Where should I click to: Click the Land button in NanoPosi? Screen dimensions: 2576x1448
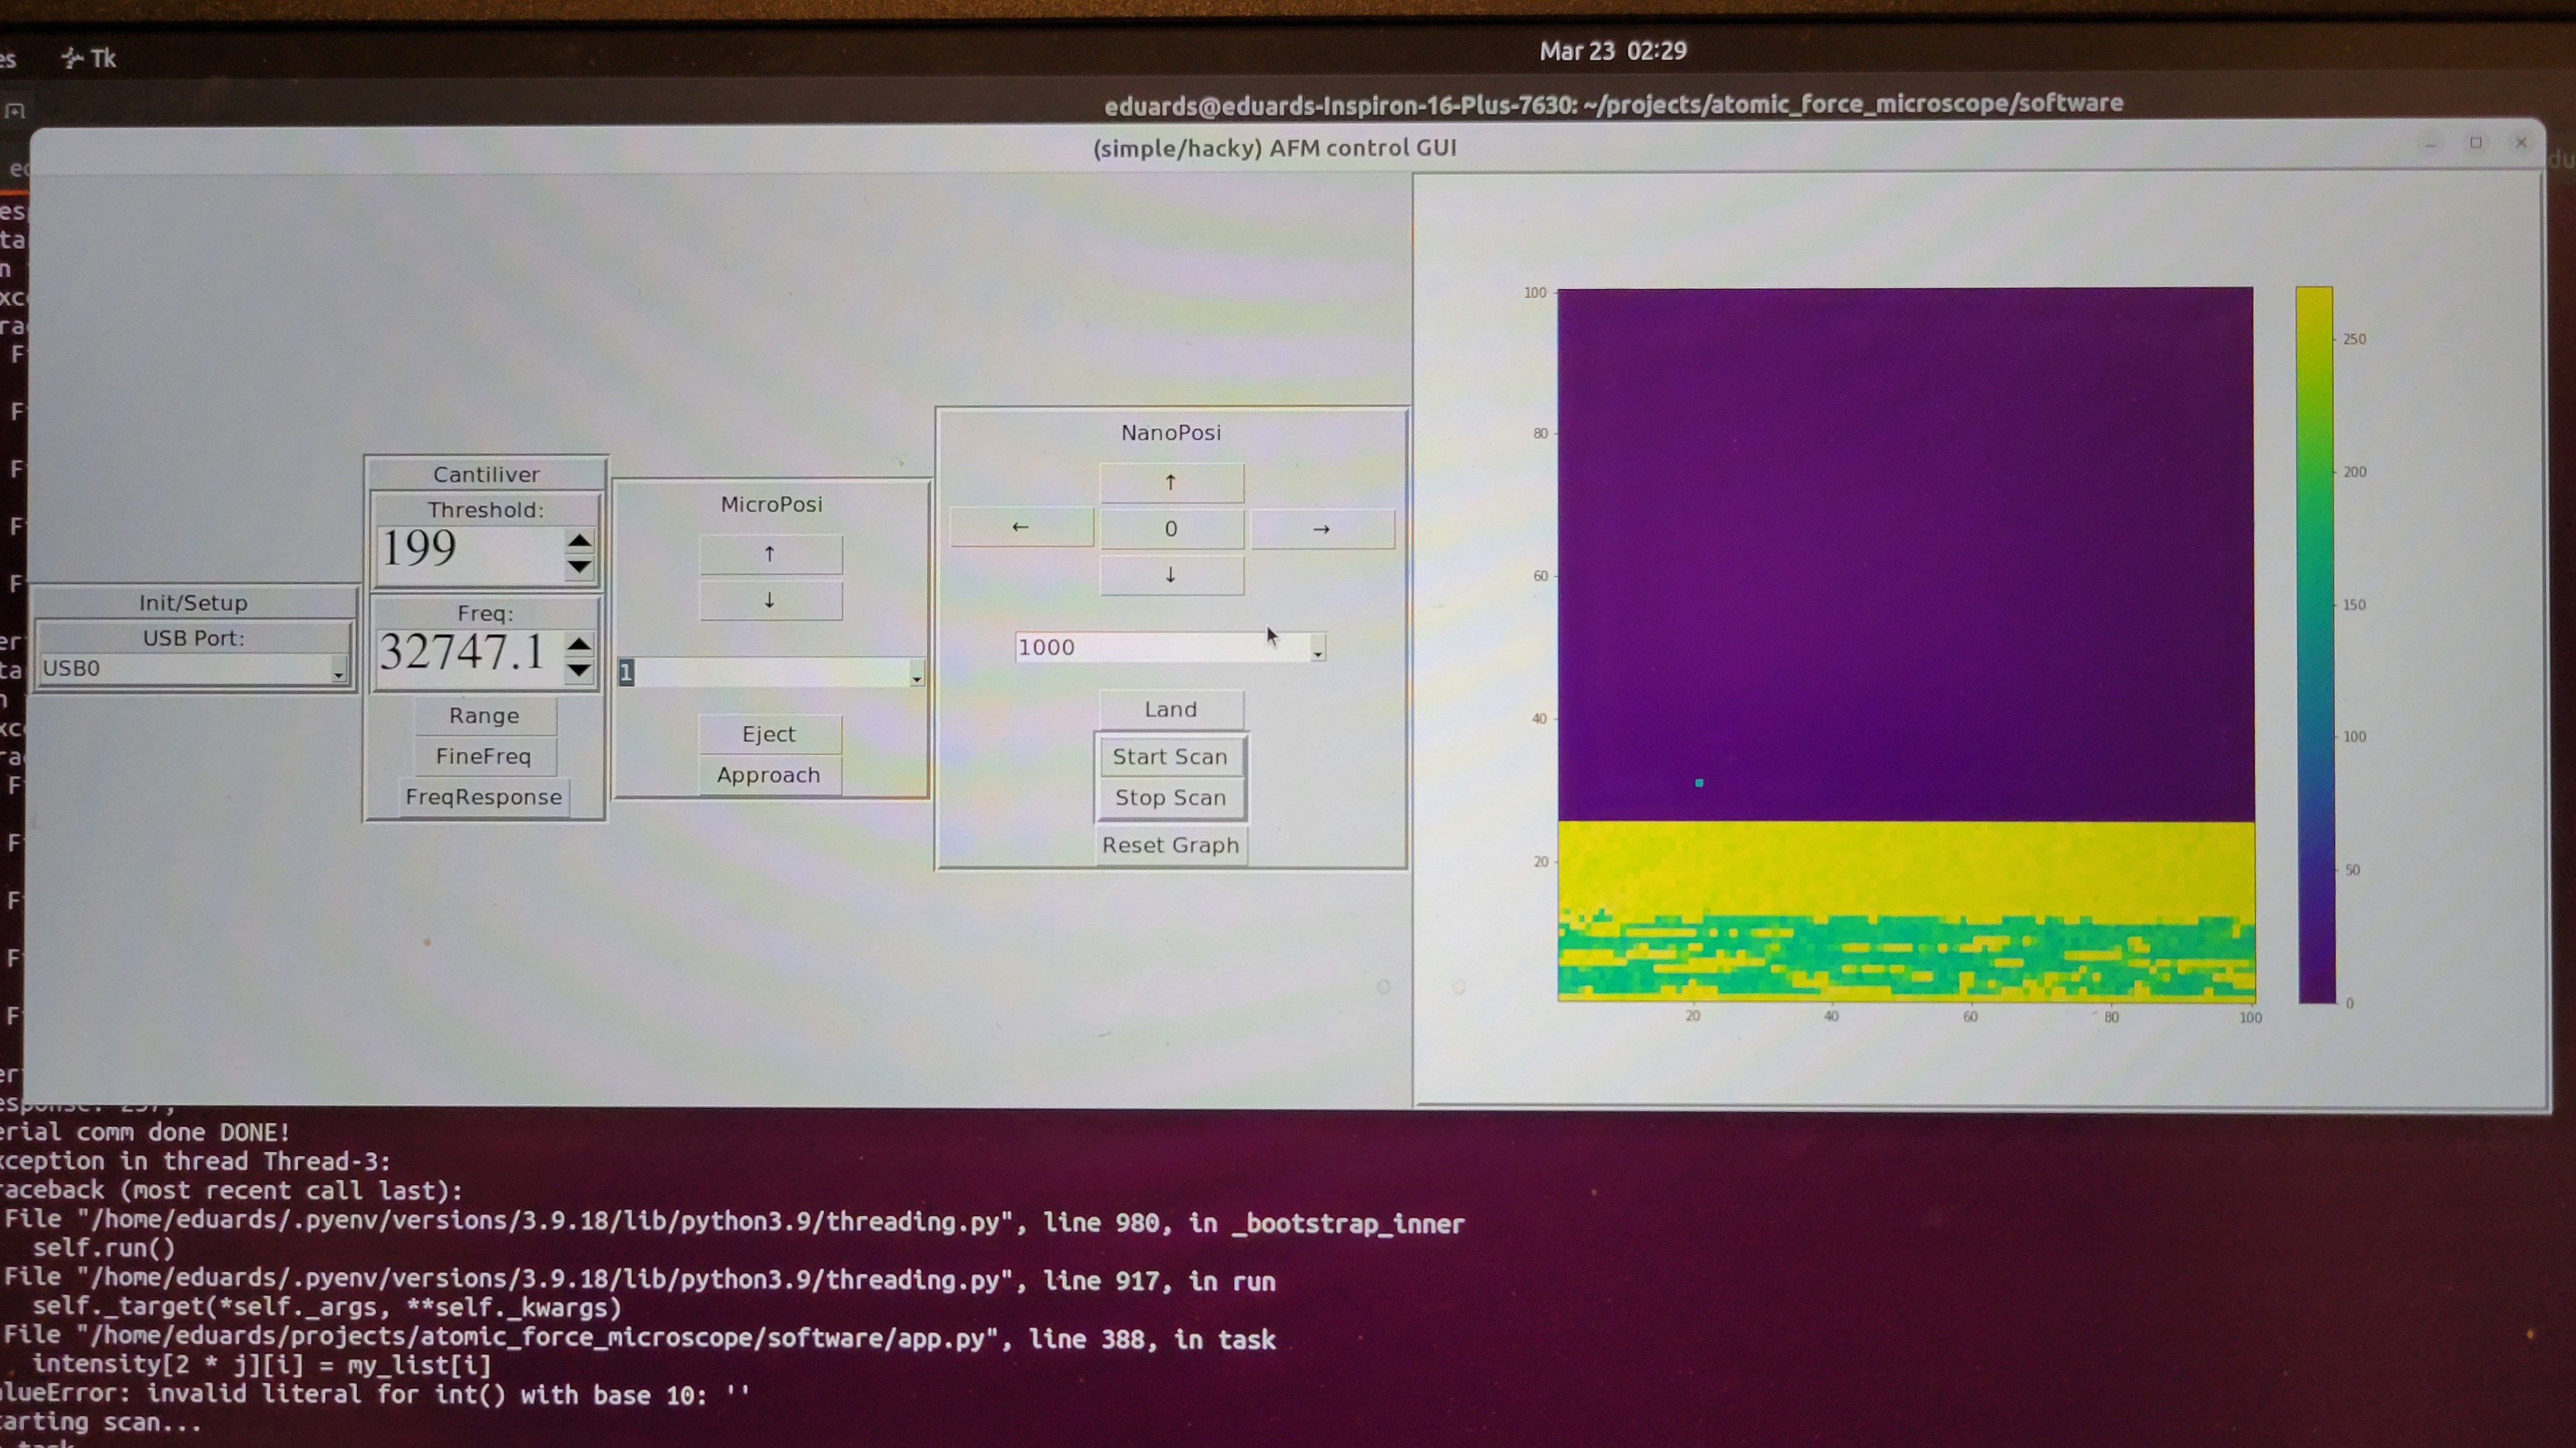[1170, 709]
